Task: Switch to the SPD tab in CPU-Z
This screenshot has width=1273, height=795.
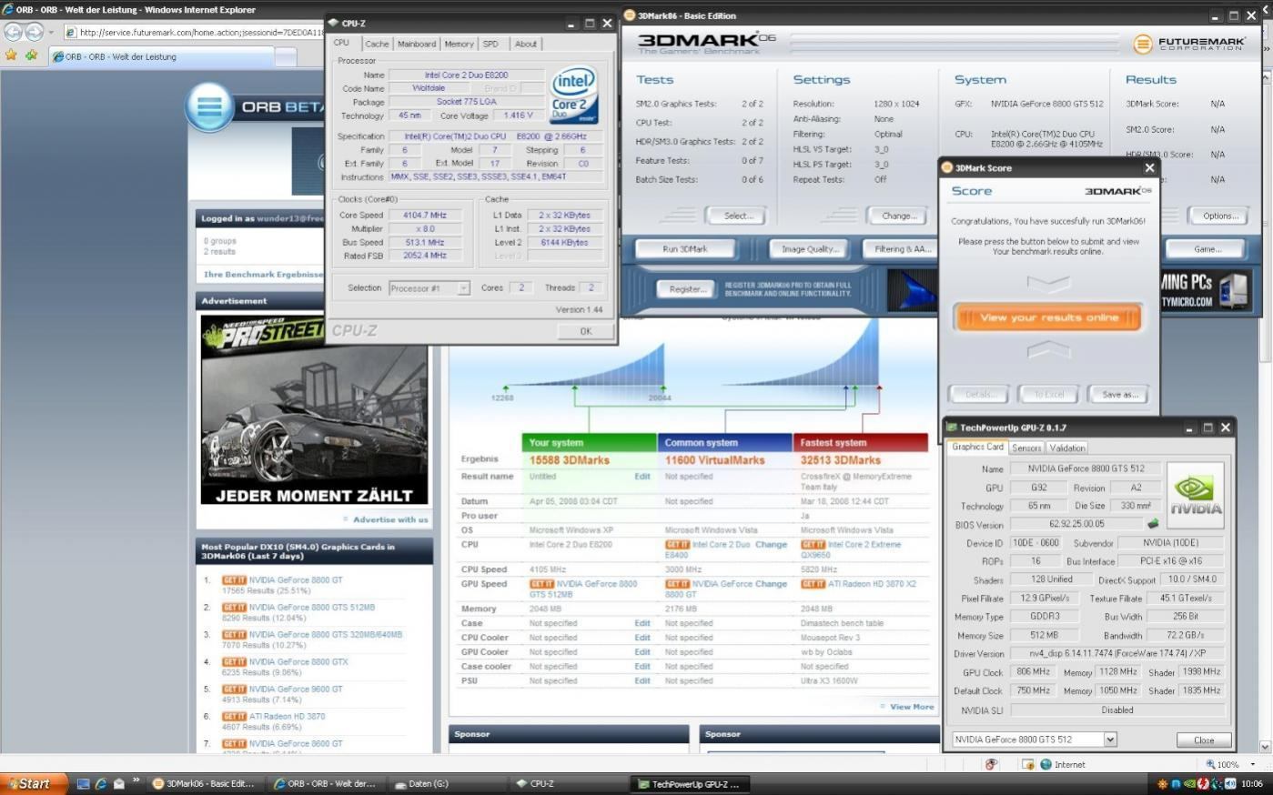Action: click(491, 44)
